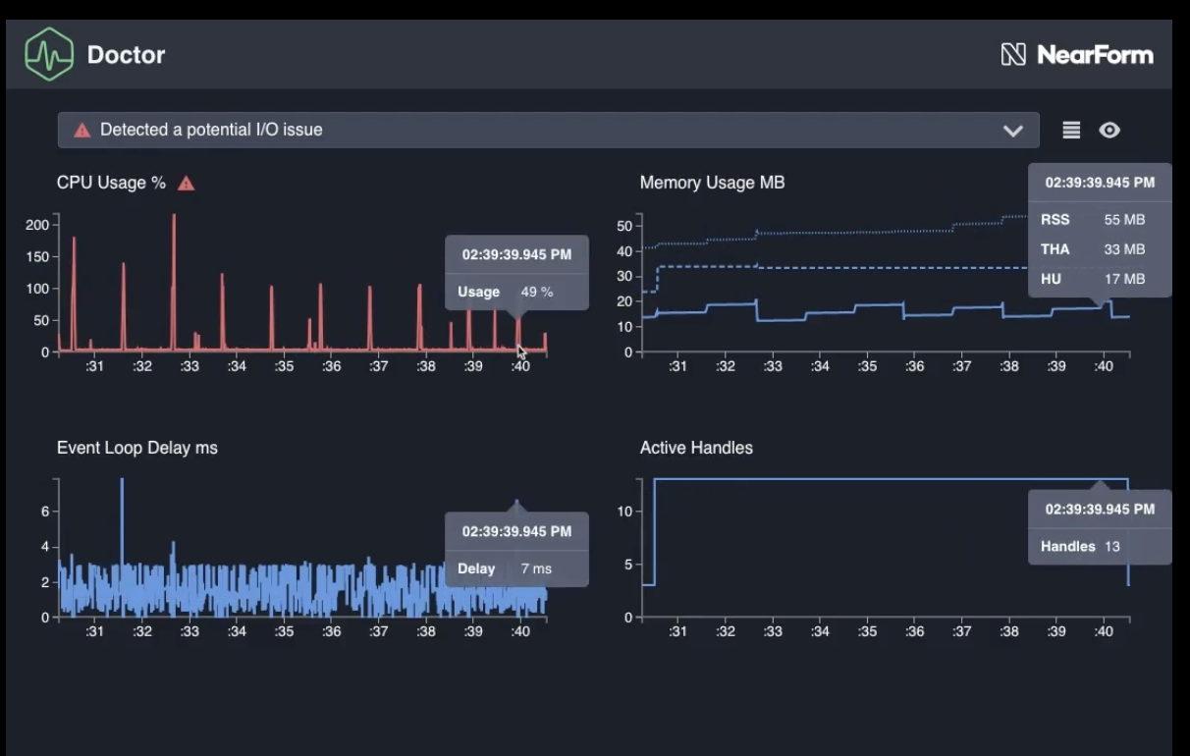This screenshot has width=1190, height=756.
Task: Select the Event Loop Delay ms heading
Action: pos(137,448)
